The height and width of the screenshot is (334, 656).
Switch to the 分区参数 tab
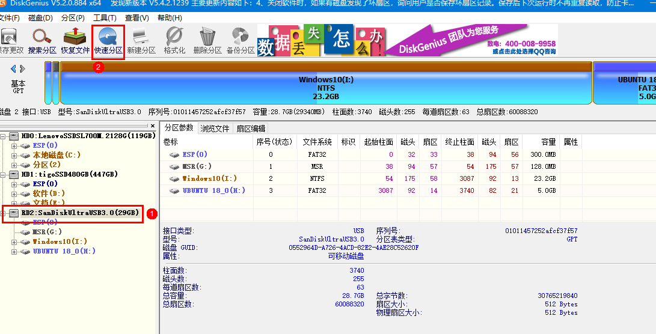pyautogui.click(x=179, y=128)
